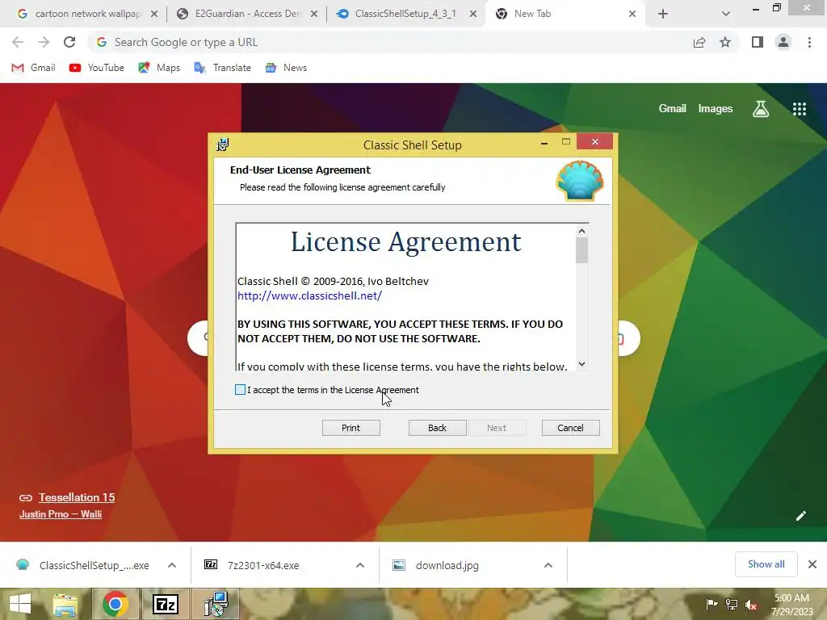Open the YouTube bookmark
The width and height of the screenshot is (827, 620).
coord(97,68)
